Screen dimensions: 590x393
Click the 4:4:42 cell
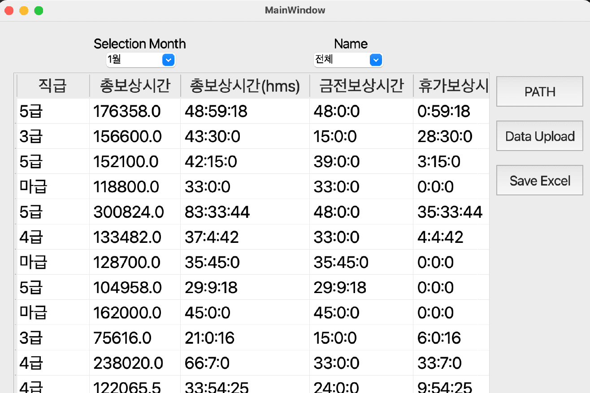[x=451, y=237]
